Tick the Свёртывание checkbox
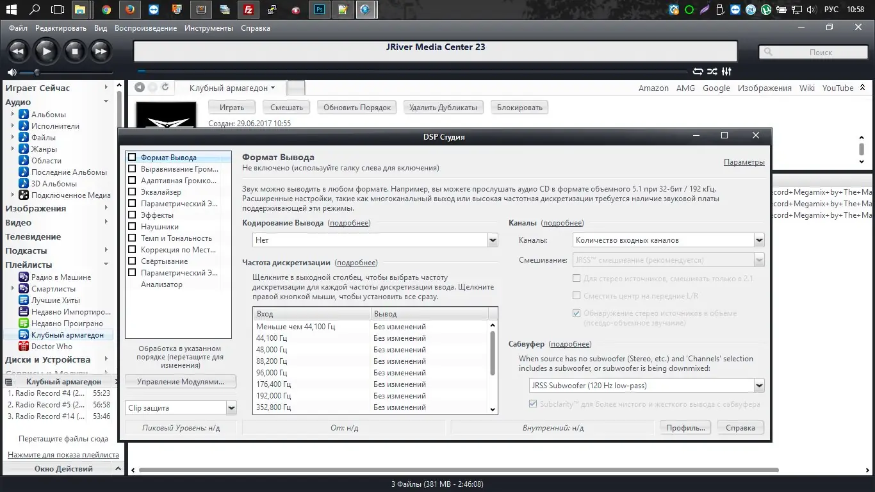 [x=132, y=261]
